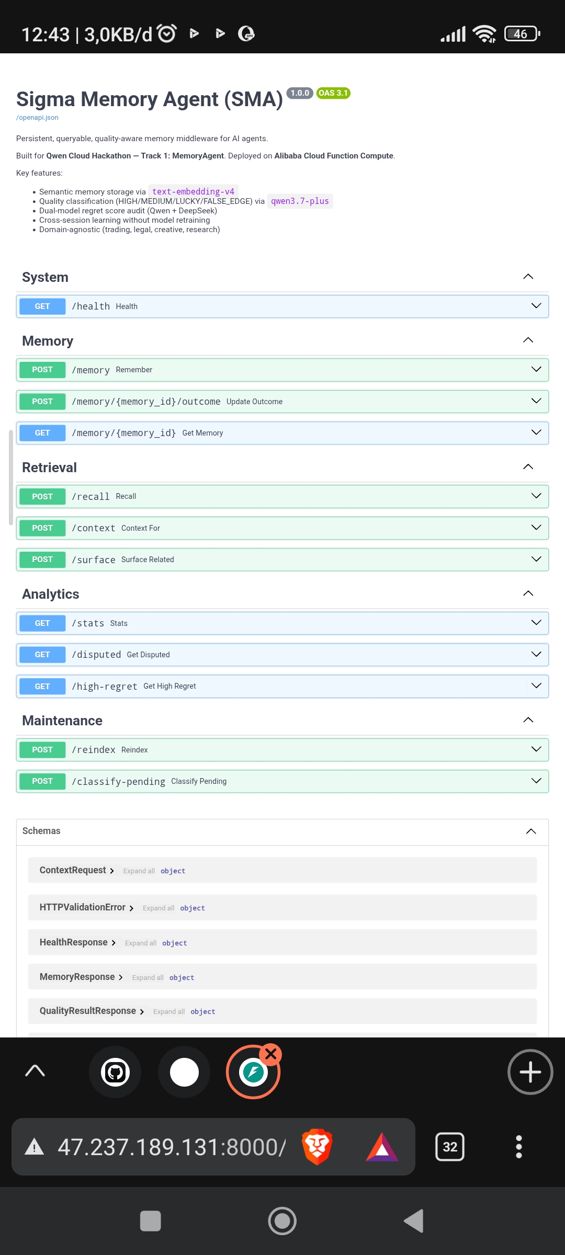Tap Android home circle button
Image resolution: width=565 pixels, height=1255 pixels.
(282, 1221)
